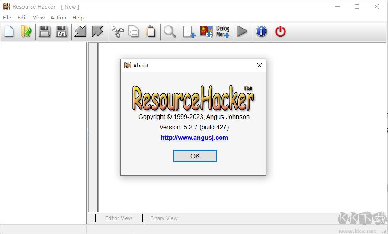Click the Dialog Menu add icon

(x=223, y=32)
